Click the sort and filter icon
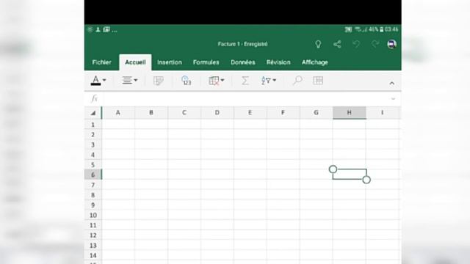The image size is (470, 264). pyautogui.click(x=266, y=81)
